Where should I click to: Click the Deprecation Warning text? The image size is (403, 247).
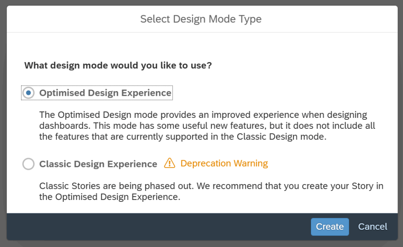[224, 163]
